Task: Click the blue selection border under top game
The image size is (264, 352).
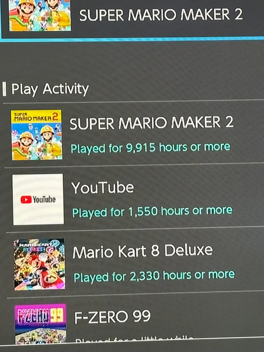Action: click(132, 39)
